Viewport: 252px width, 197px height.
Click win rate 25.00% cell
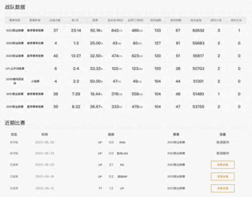tap(96, 43)
